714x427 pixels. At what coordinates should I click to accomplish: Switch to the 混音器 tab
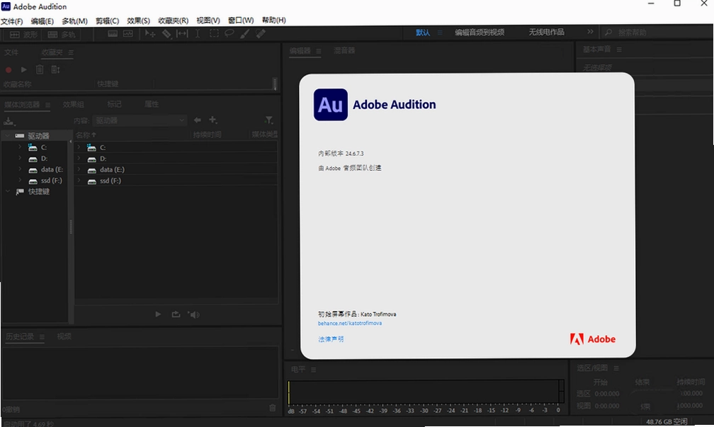[344, 50]
